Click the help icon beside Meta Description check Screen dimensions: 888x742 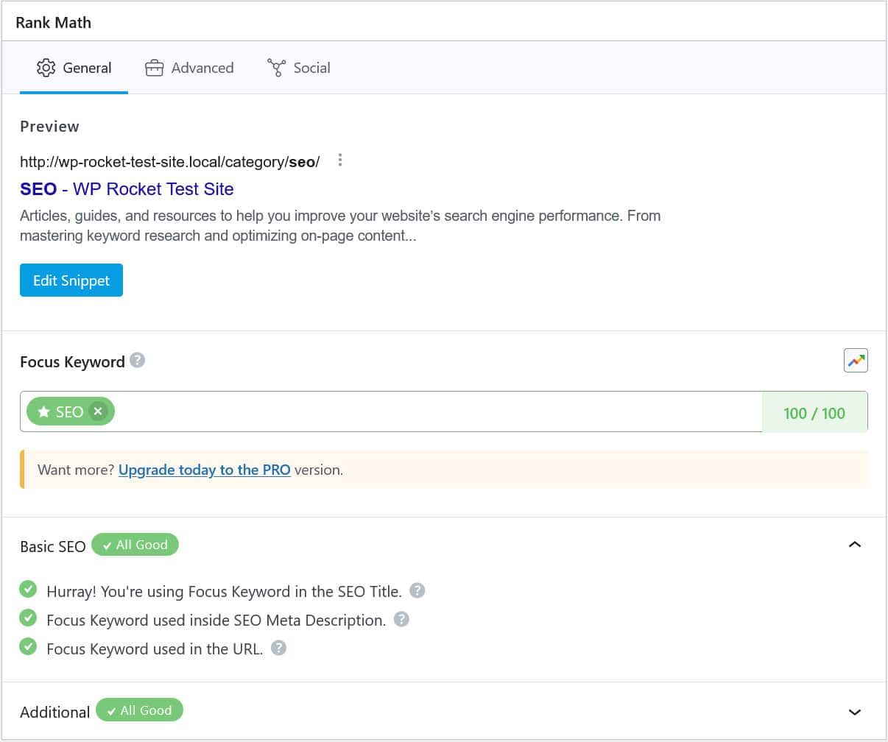click(401, 619)
